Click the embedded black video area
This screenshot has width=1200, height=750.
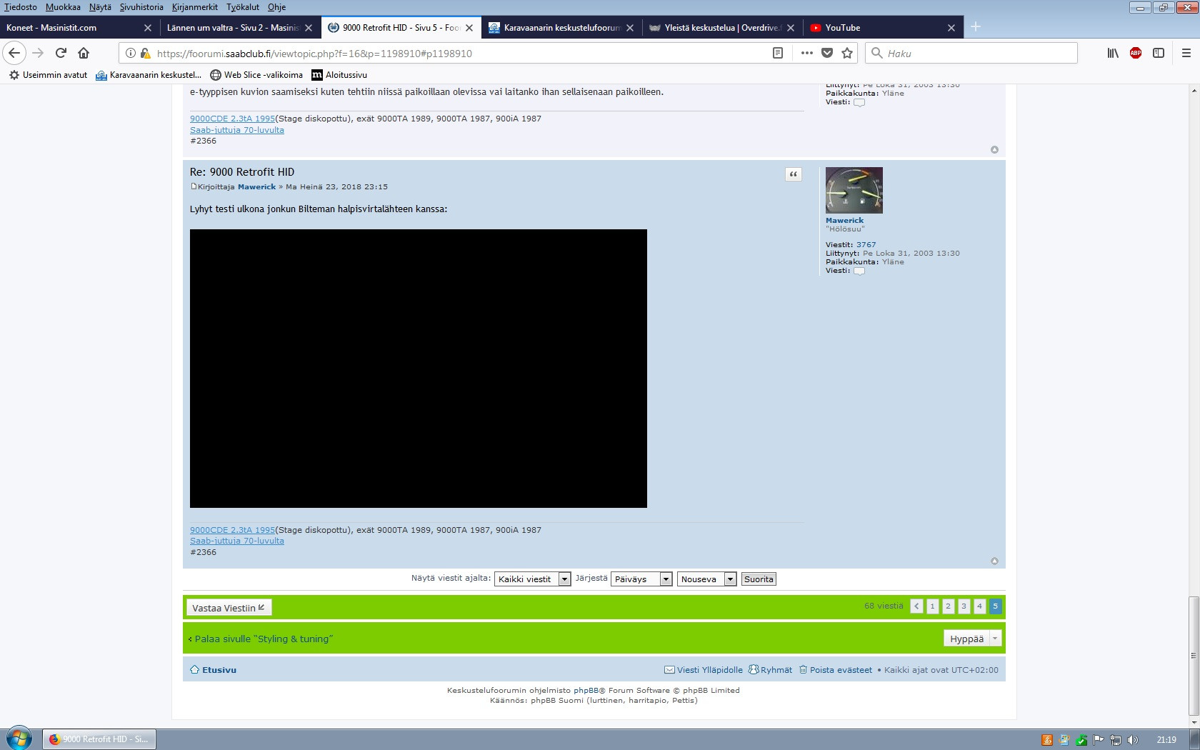click(418, 368)
